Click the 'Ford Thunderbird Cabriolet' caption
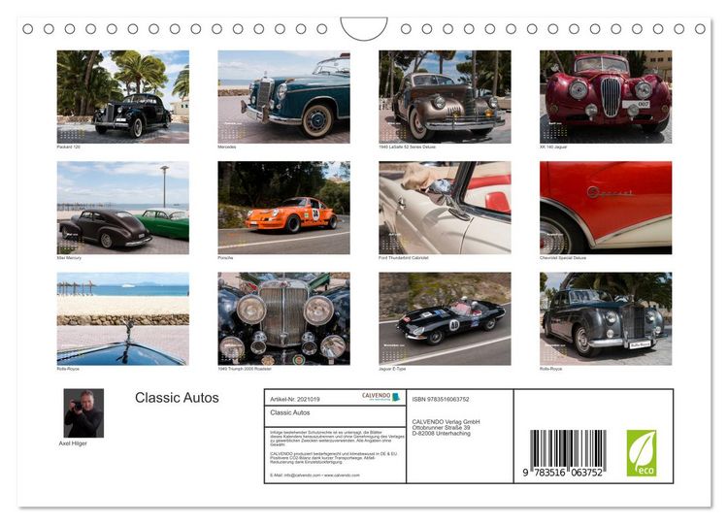Image resolution: width=728 pixels, height=524 pixels. [404, 257]
